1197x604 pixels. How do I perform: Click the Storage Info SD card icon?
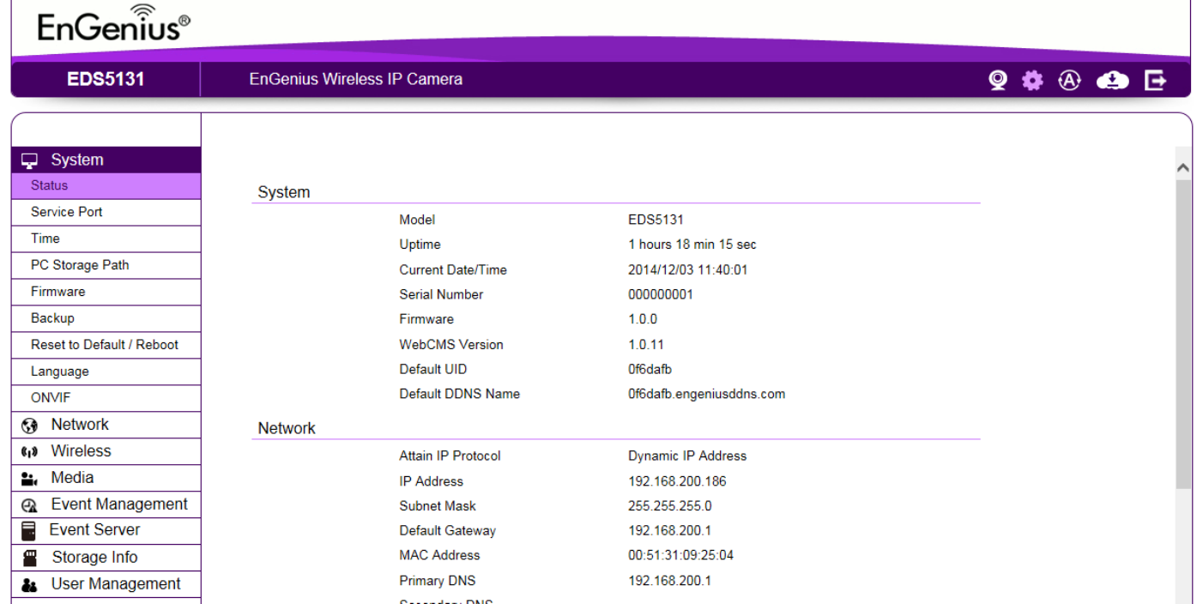[30, 559]
